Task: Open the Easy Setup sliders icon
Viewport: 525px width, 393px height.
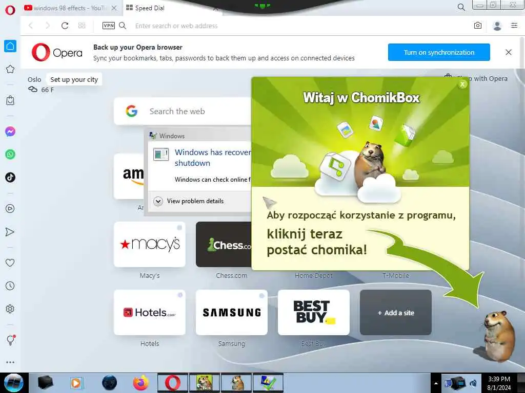Action: click(x=514, y=26)
